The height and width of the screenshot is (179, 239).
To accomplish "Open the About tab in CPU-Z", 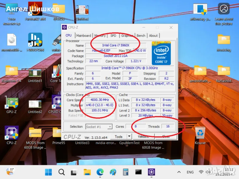I will (153, 36).
